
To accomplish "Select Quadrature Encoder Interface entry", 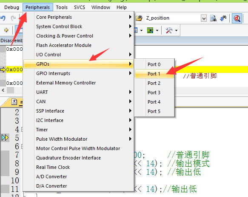I will coord(78,158).
